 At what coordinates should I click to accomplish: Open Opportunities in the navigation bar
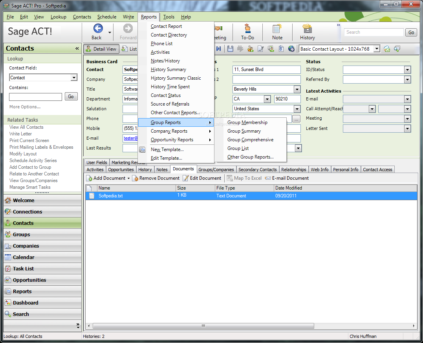(42, 280)
